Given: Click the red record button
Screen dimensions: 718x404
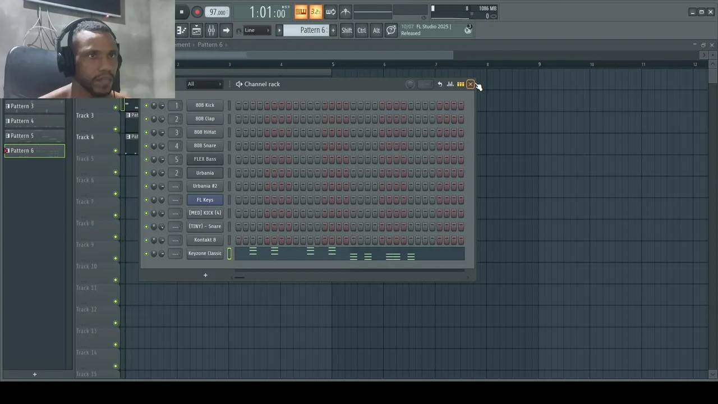Looking at the screenshot, I should (x=197, y=12).
